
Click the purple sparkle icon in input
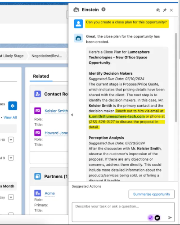tap(150, 218)
